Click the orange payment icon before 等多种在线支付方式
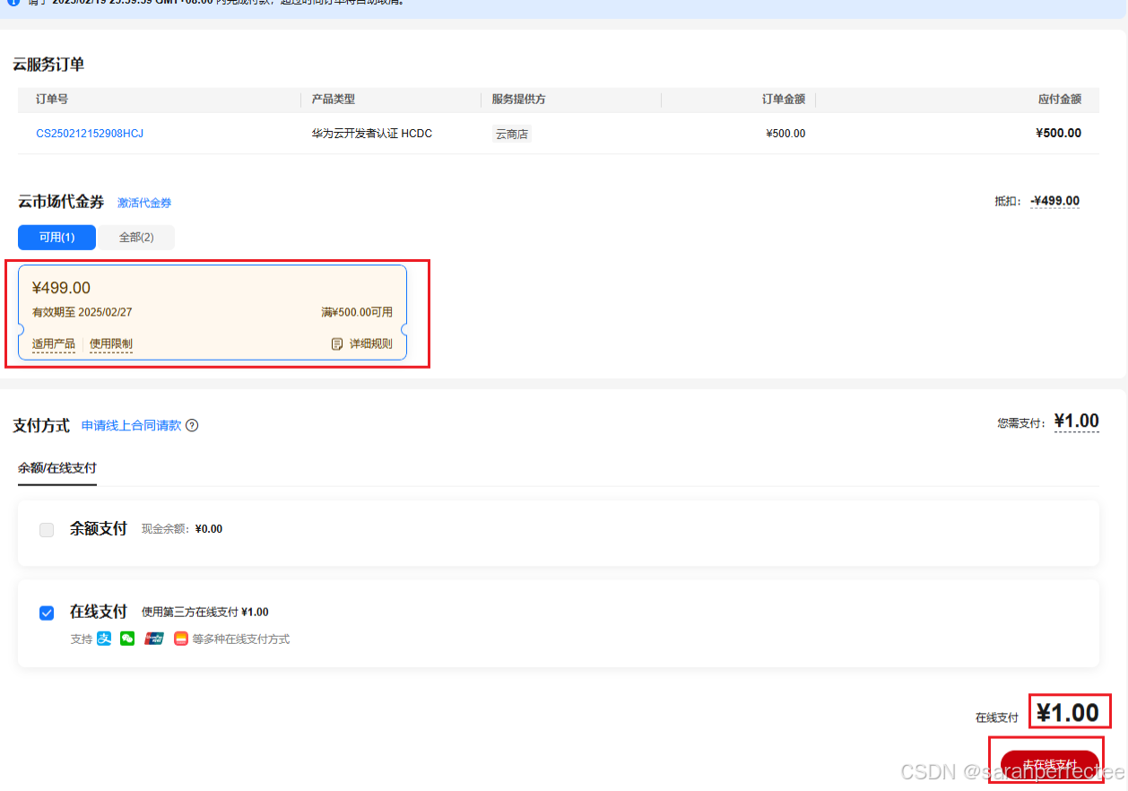 tap(181, 639)
